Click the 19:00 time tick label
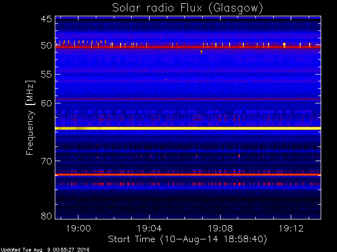337x252 pixels. tap(78, 228)
